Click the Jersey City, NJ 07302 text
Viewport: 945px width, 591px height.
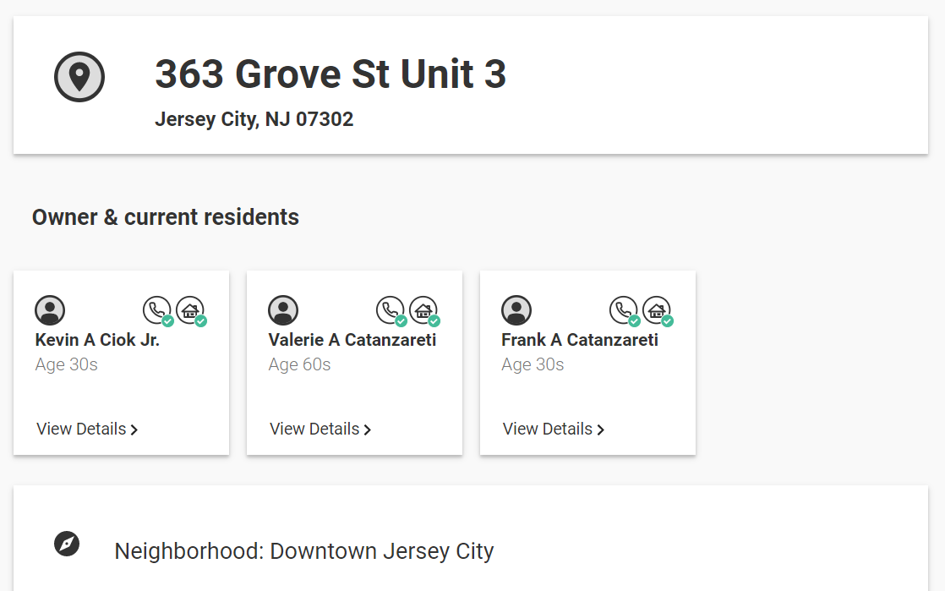click(254, 119)
